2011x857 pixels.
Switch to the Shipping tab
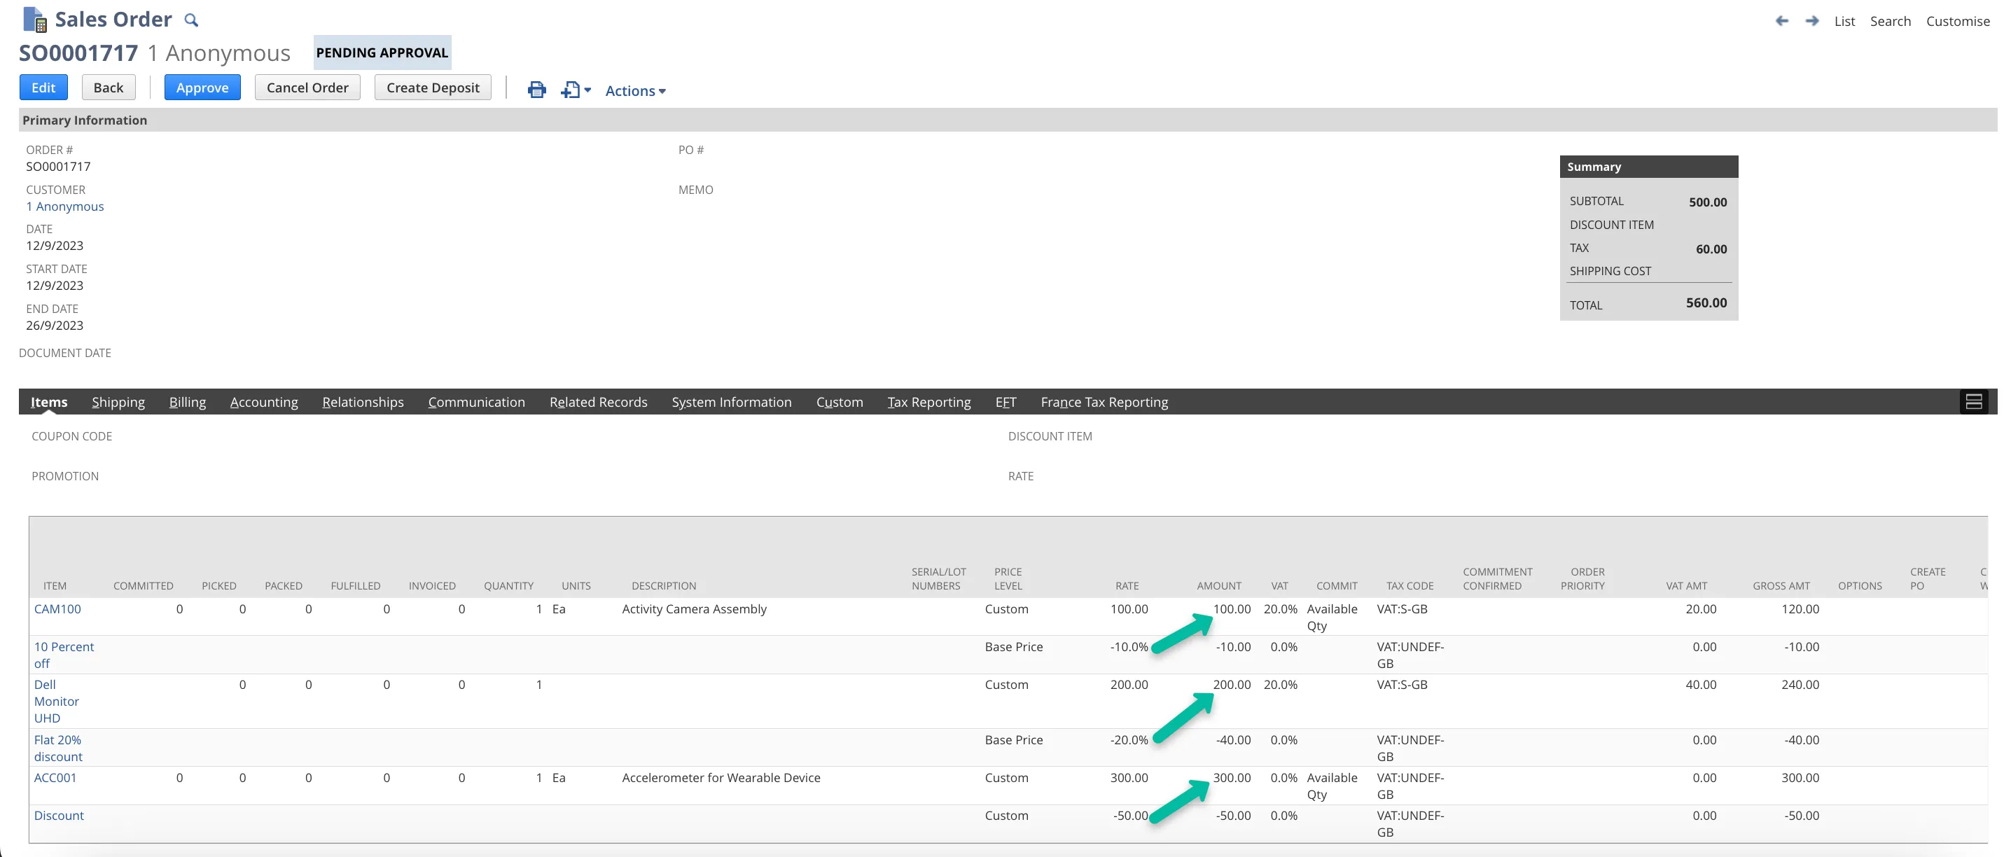(118, 402)
